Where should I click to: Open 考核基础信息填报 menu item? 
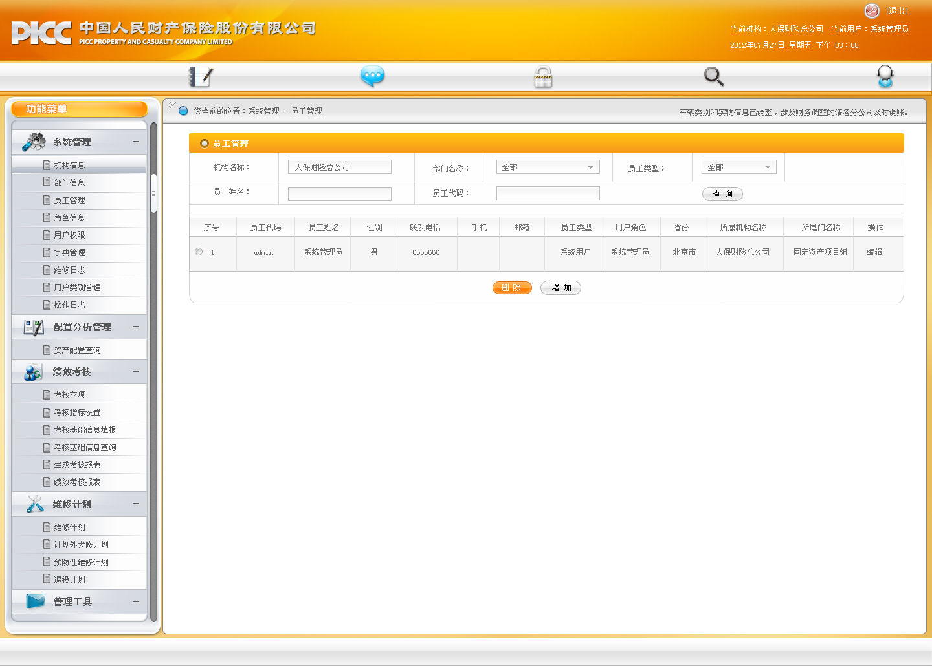85,430
